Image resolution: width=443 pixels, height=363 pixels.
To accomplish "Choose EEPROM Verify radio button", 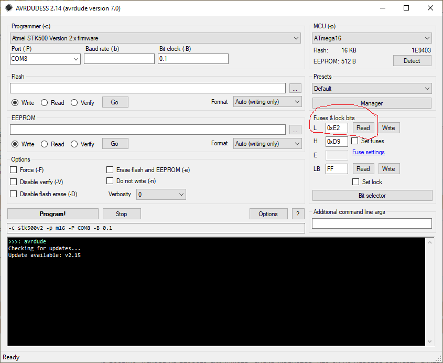I will 74,144.
